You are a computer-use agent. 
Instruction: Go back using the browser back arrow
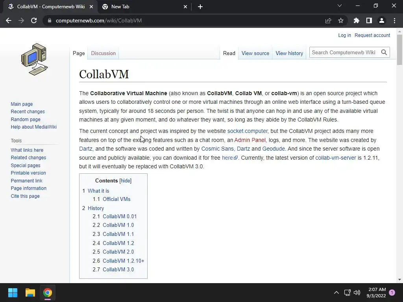[9, 20]
